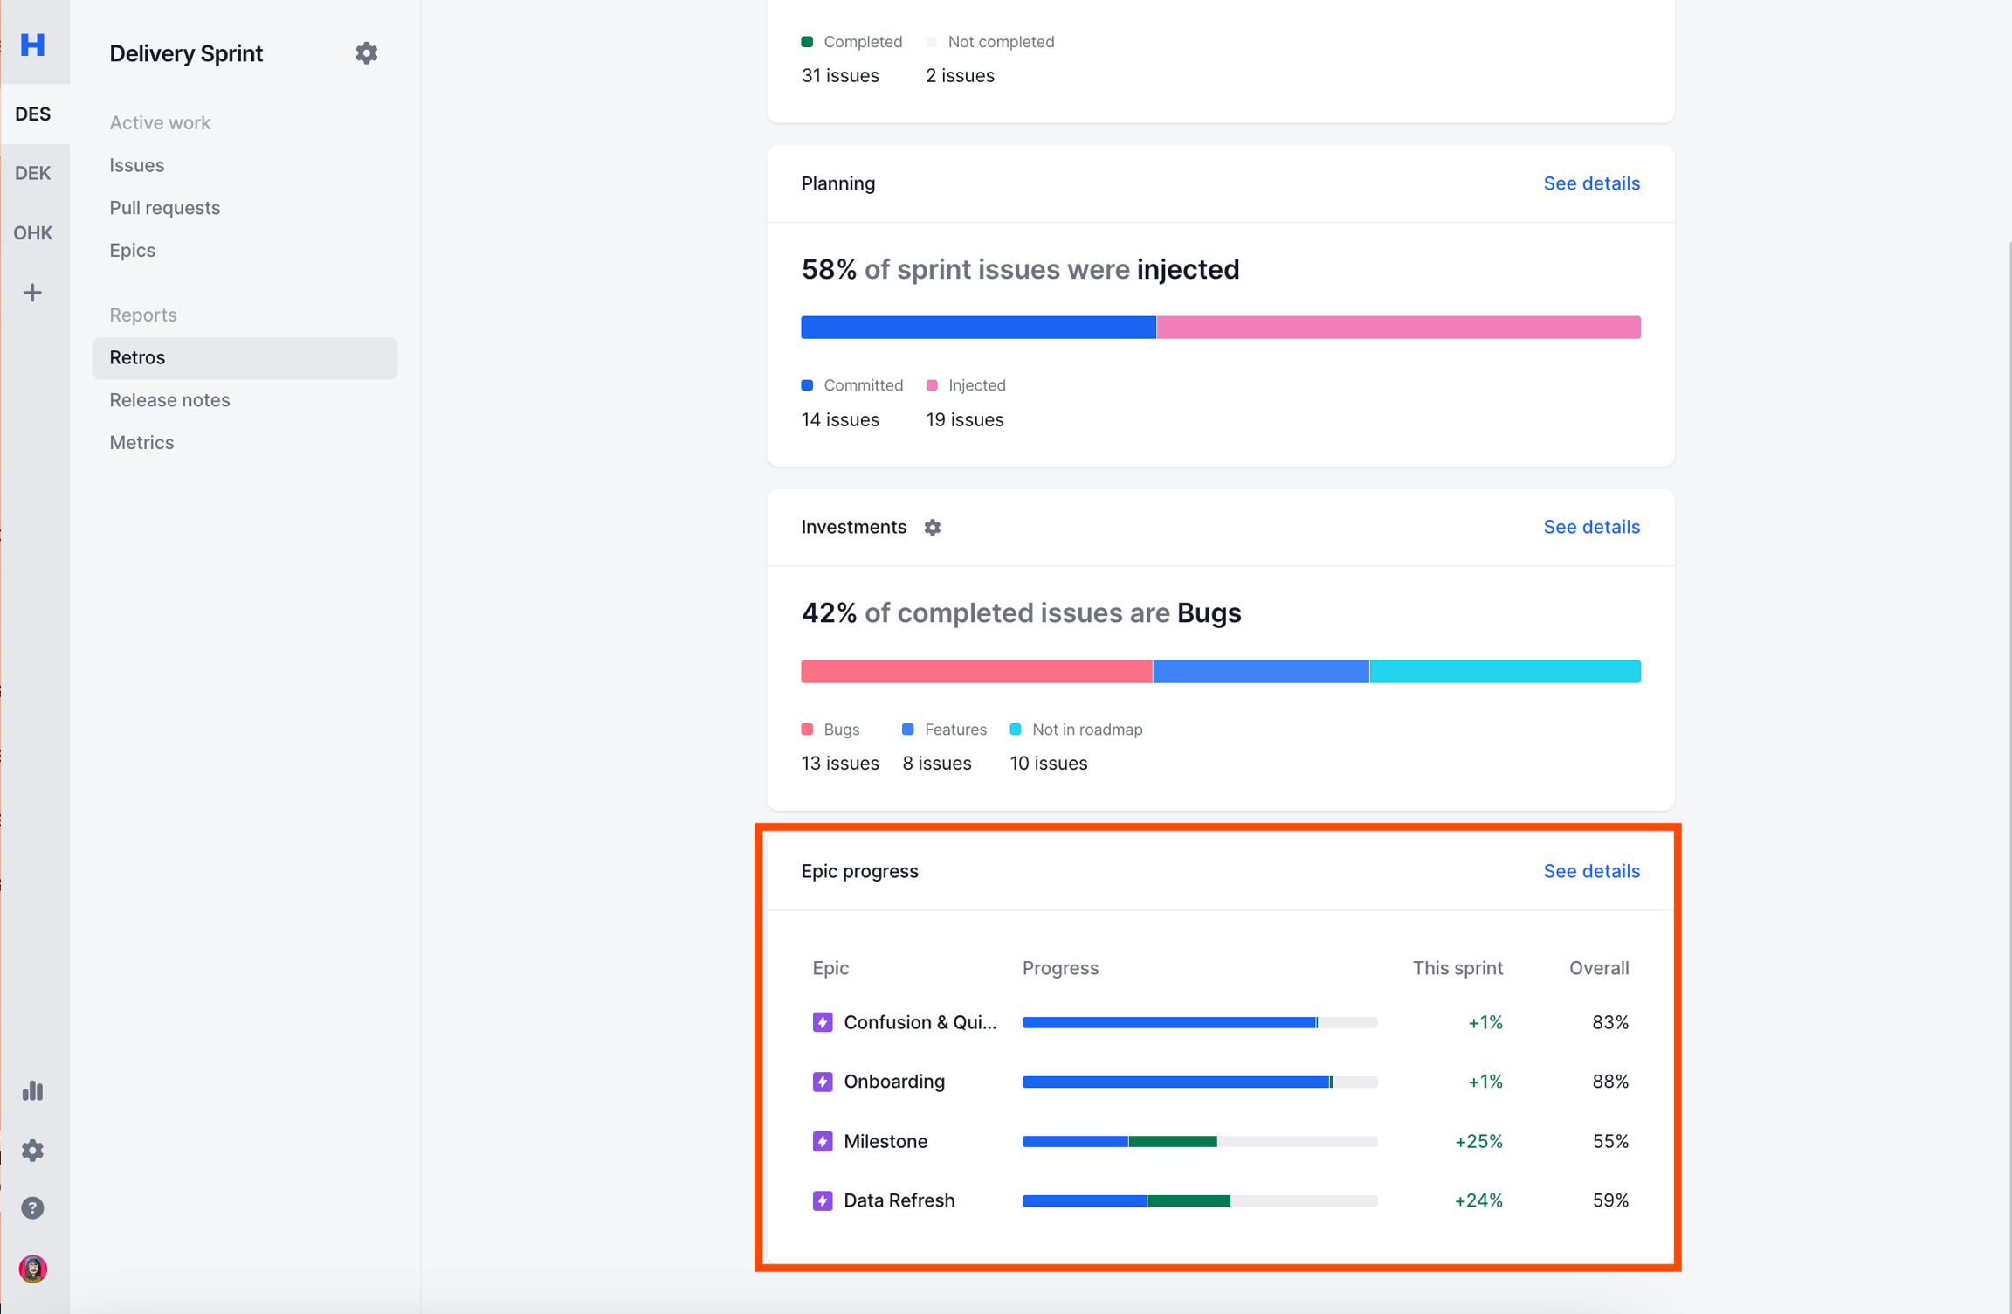Open the bar chart analytics icon

(32, 1090)
